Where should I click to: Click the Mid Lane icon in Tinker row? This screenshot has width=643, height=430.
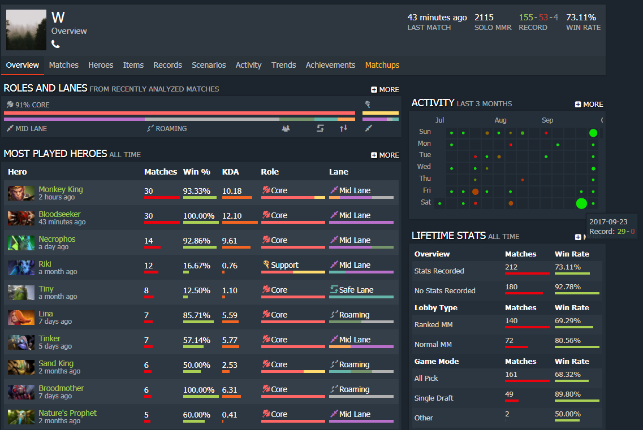334,339
